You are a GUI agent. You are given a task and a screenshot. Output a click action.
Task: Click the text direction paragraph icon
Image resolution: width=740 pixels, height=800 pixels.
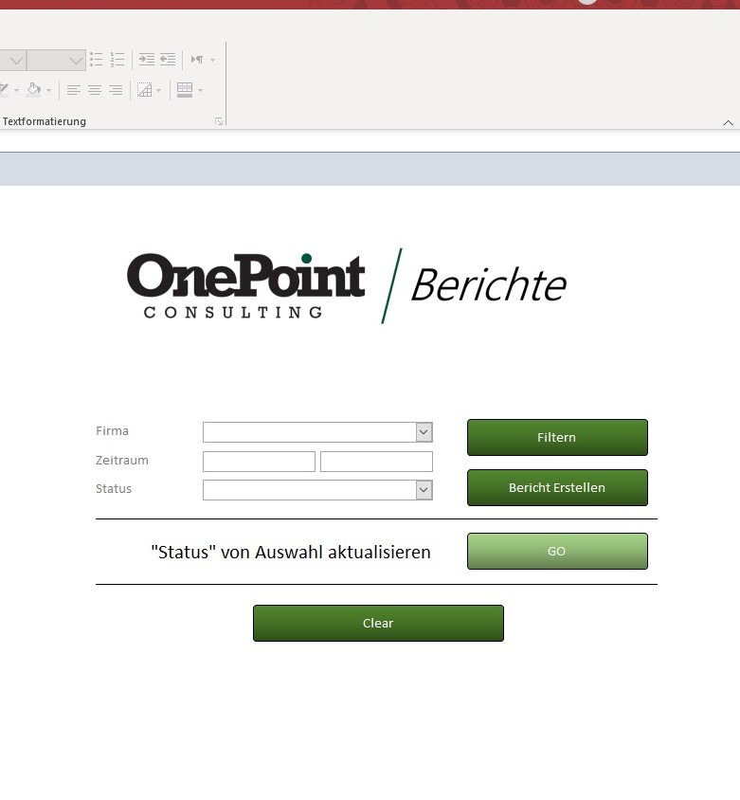pos(197,60)
